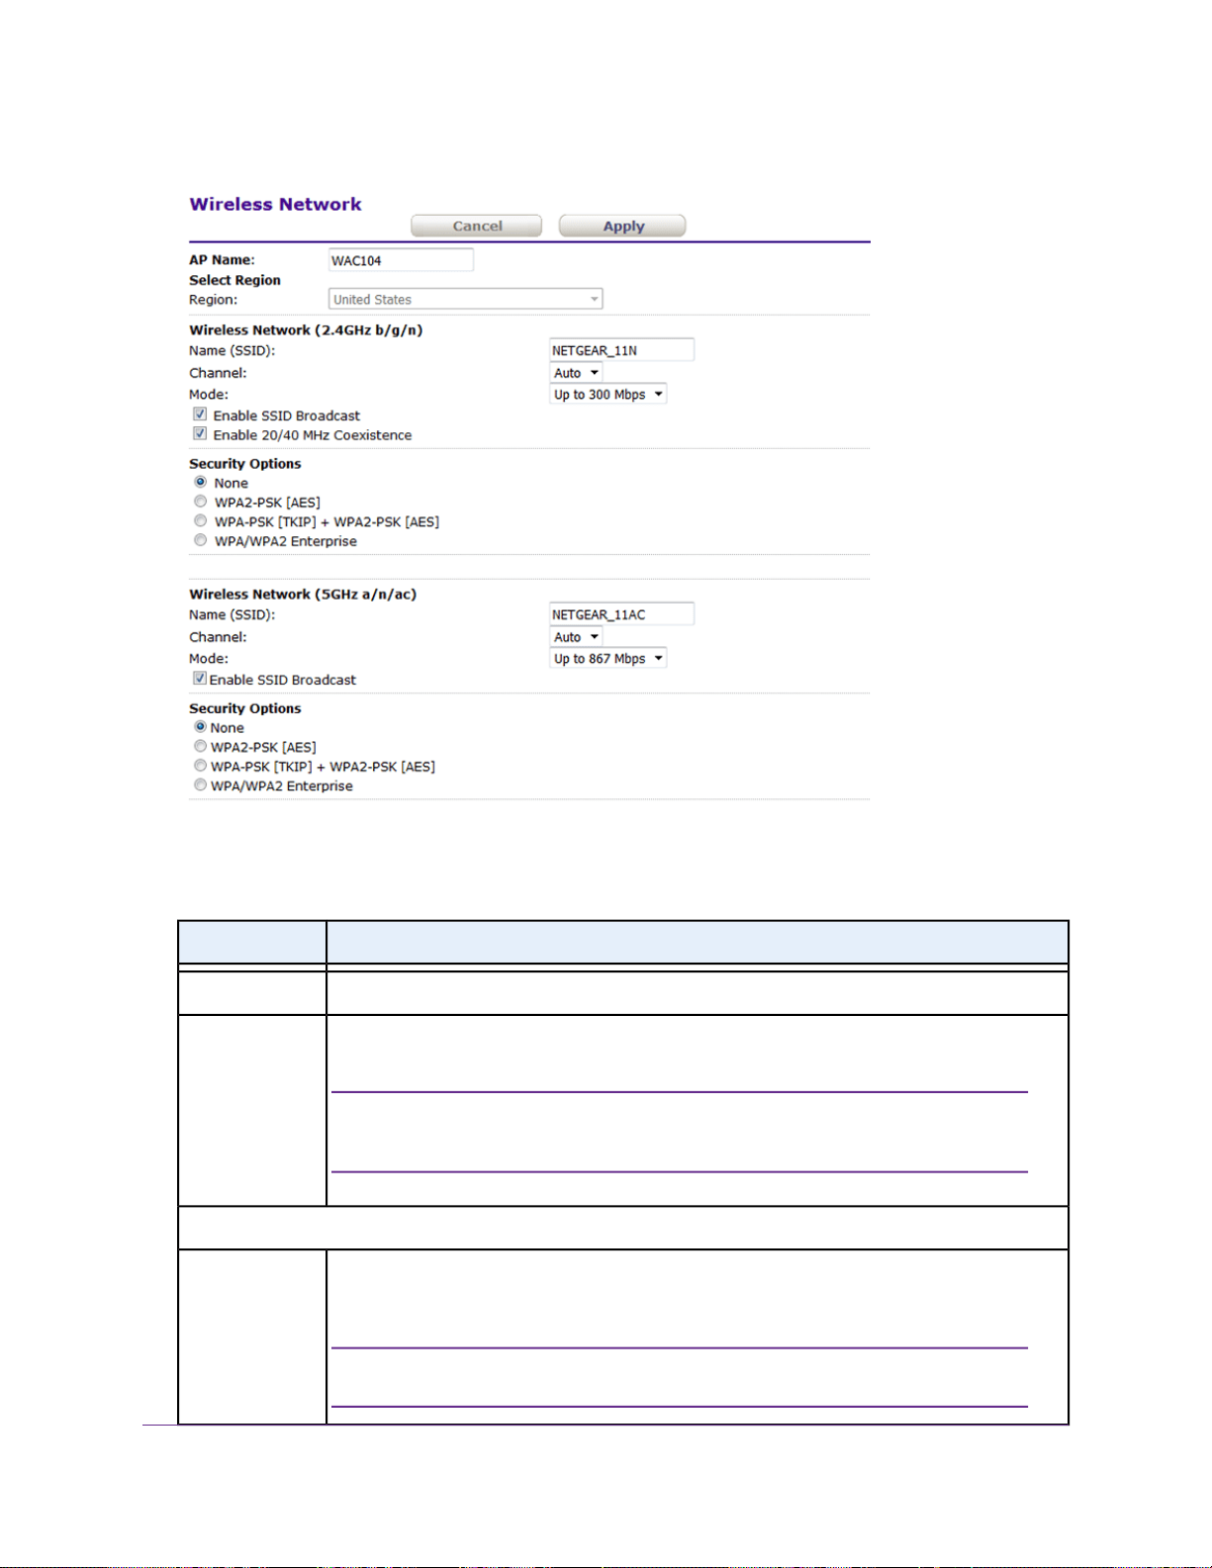Toggle Enable 20/40 MHz Coexistence checkbox
Viewport: 1212px width, 1568px height.
(200, 433)
